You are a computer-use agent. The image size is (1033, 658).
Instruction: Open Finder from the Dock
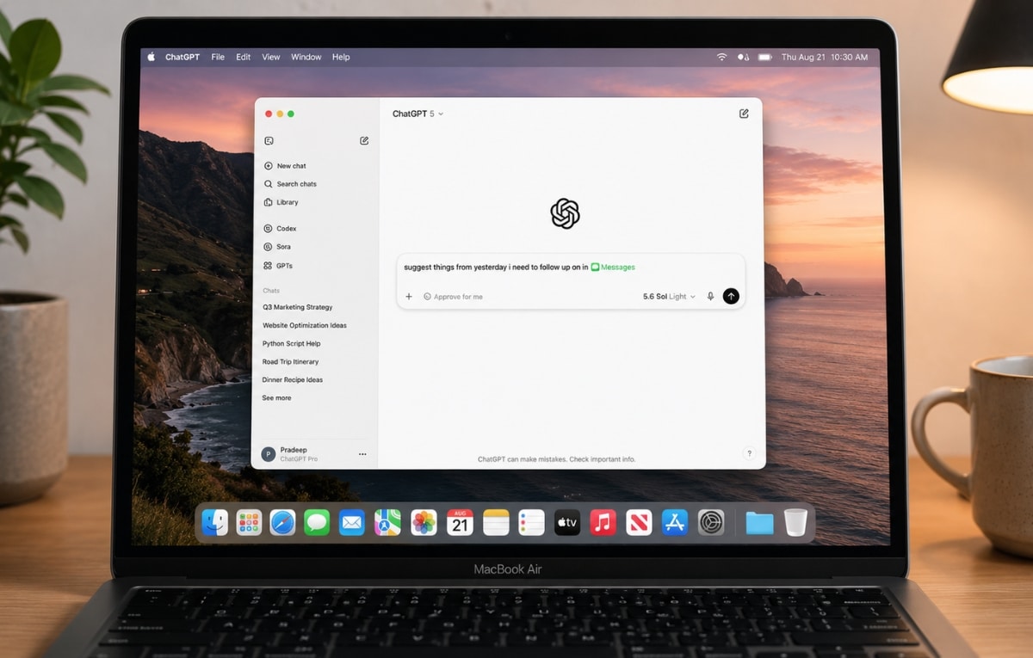pos(214,522)
